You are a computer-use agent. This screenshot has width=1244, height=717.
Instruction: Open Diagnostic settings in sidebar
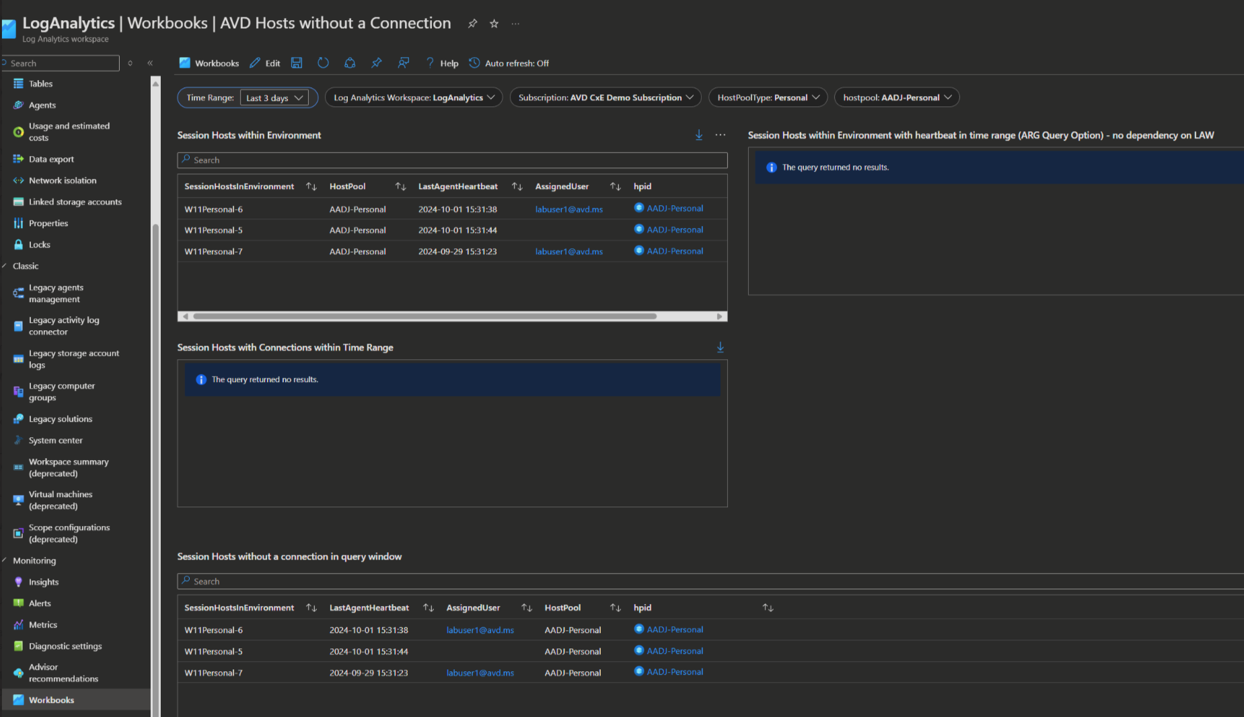coord(65,646)
